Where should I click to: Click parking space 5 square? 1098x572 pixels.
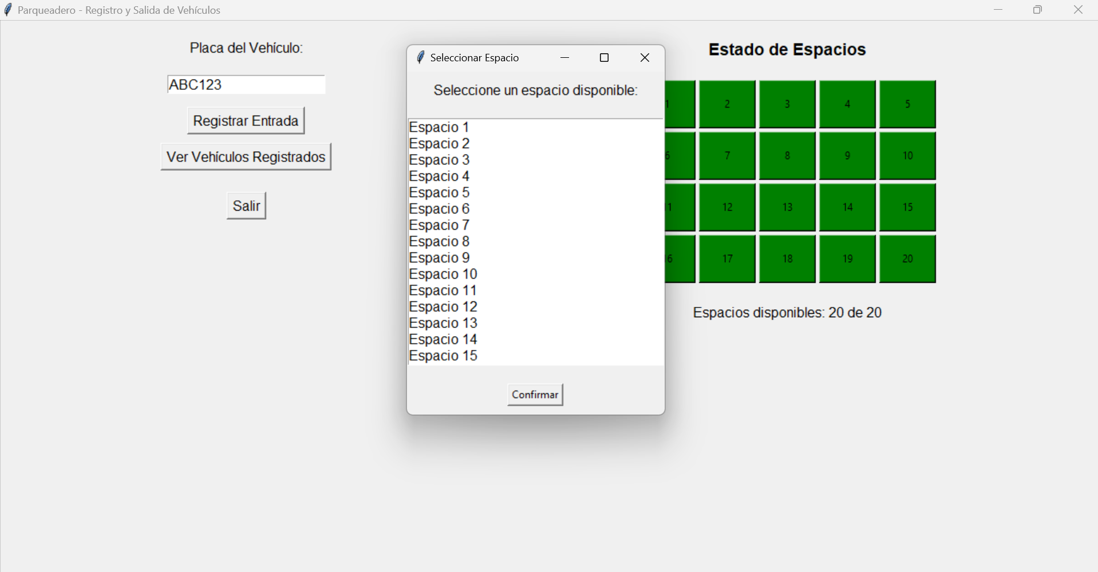[907, 104]
